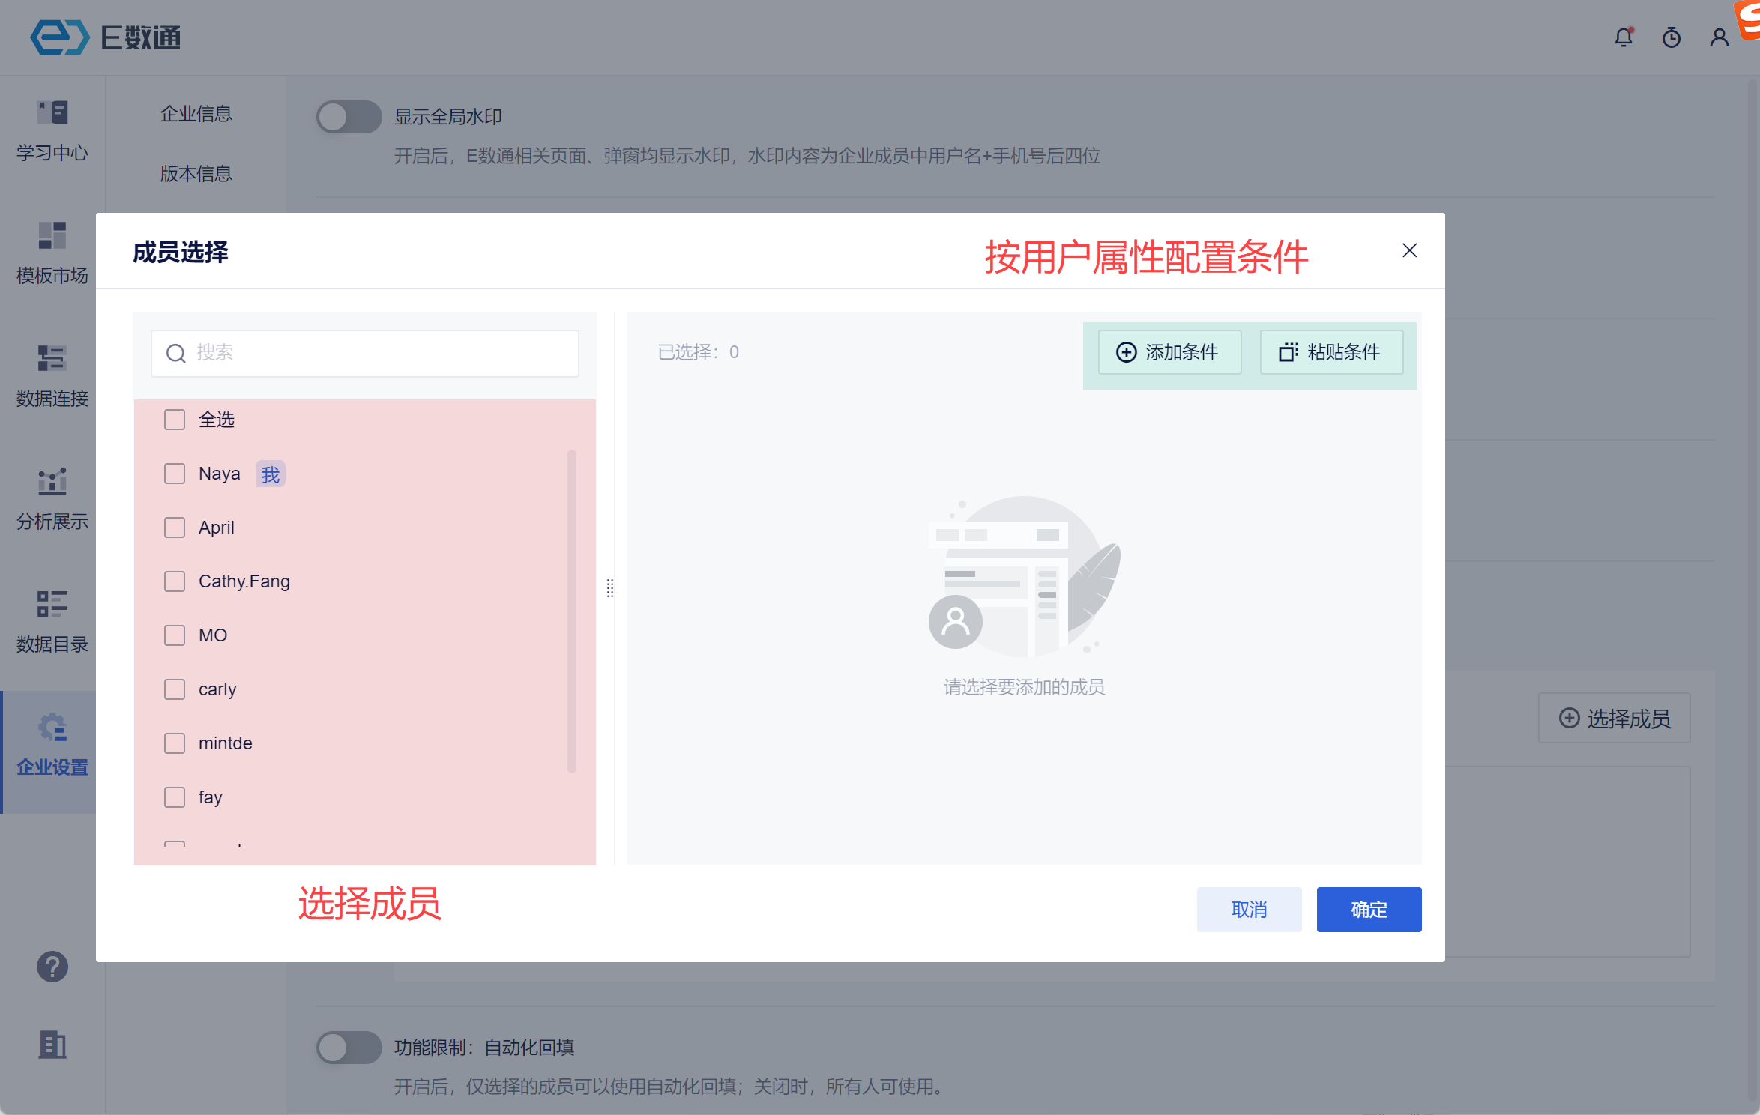Viewport: 1760px width, 1115px height.
Task: Tick the checkbox next to mintde
Action: (175, 743)
